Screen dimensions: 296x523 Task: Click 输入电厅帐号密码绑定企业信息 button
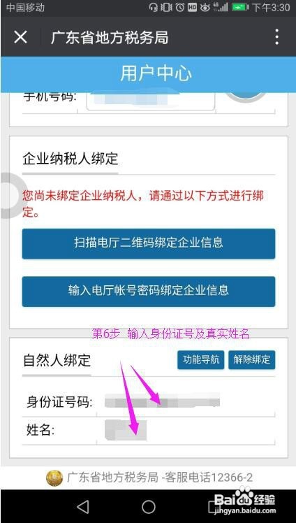[x=149, y=291]
